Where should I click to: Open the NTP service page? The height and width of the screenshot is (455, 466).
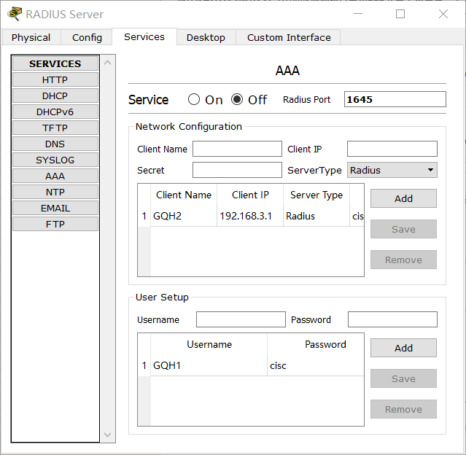(55, 192)
